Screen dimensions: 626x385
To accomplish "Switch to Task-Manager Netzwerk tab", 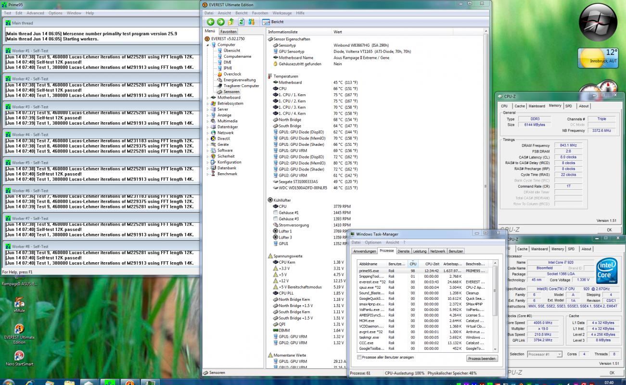I will click(x=437, y=251).
